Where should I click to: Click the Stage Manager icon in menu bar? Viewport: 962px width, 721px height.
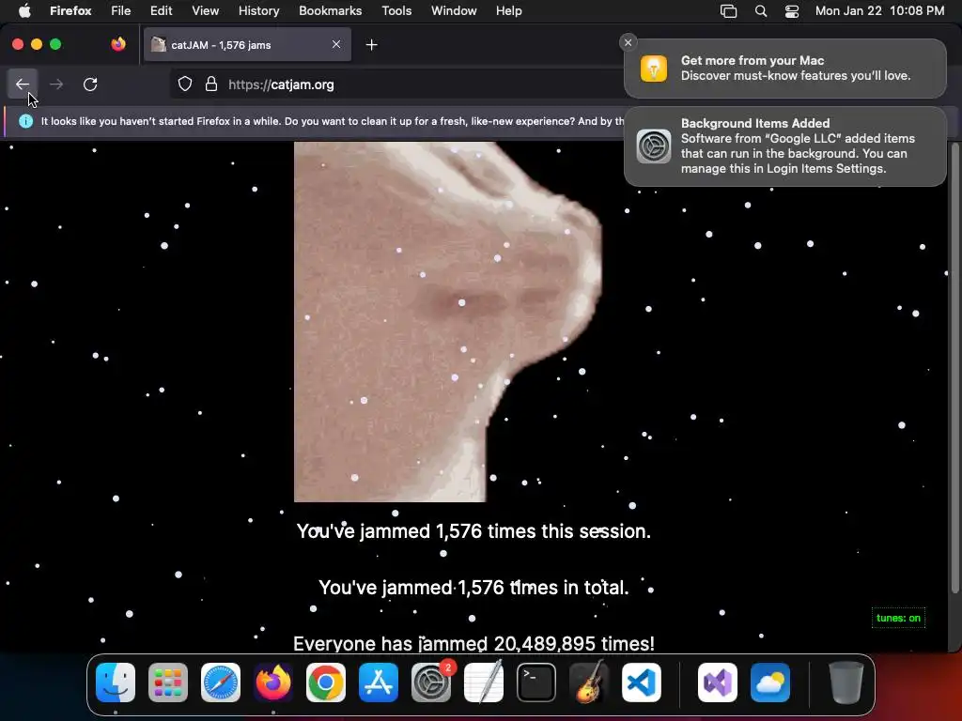[728, 11]
